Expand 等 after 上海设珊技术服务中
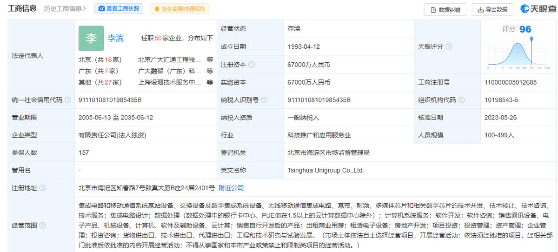This screenshot has width=558, height=252. coord(210,82)
